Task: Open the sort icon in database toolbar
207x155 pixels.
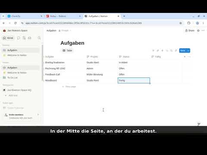Action: [x=158, y=50]
